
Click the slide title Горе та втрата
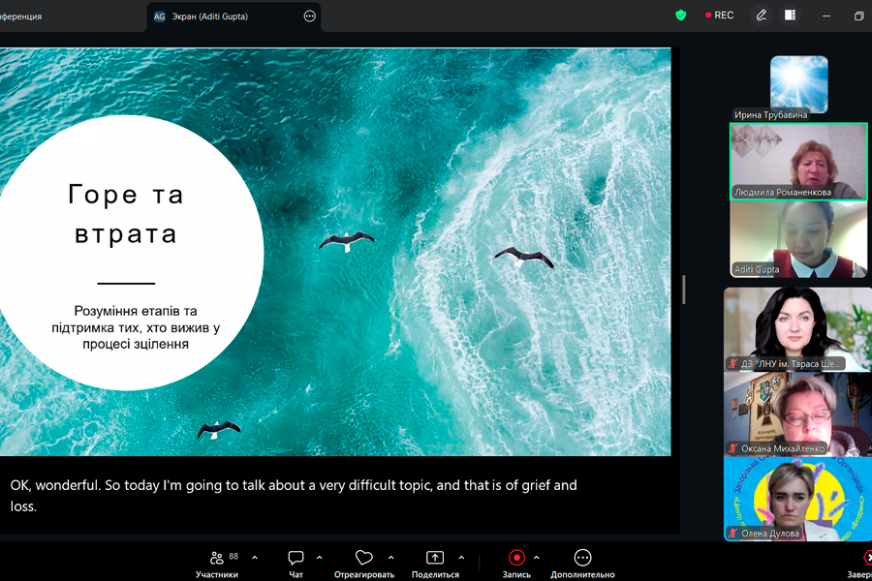coord(126,214)
